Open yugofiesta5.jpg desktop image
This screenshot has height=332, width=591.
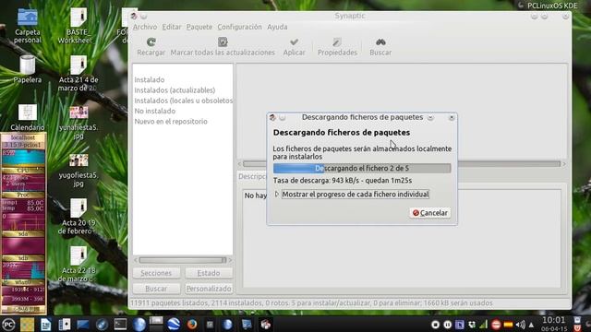click(78, 170)
